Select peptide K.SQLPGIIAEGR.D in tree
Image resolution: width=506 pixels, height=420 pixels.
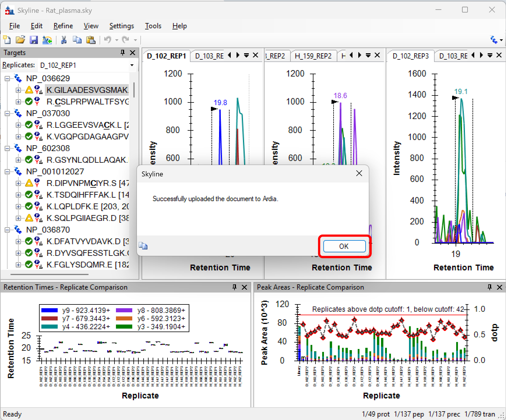coord(87,218)
